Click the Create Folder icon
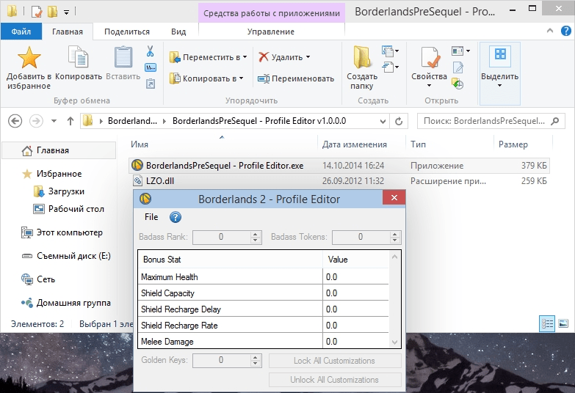Screen dimensions: 575x393 (361, 59)
